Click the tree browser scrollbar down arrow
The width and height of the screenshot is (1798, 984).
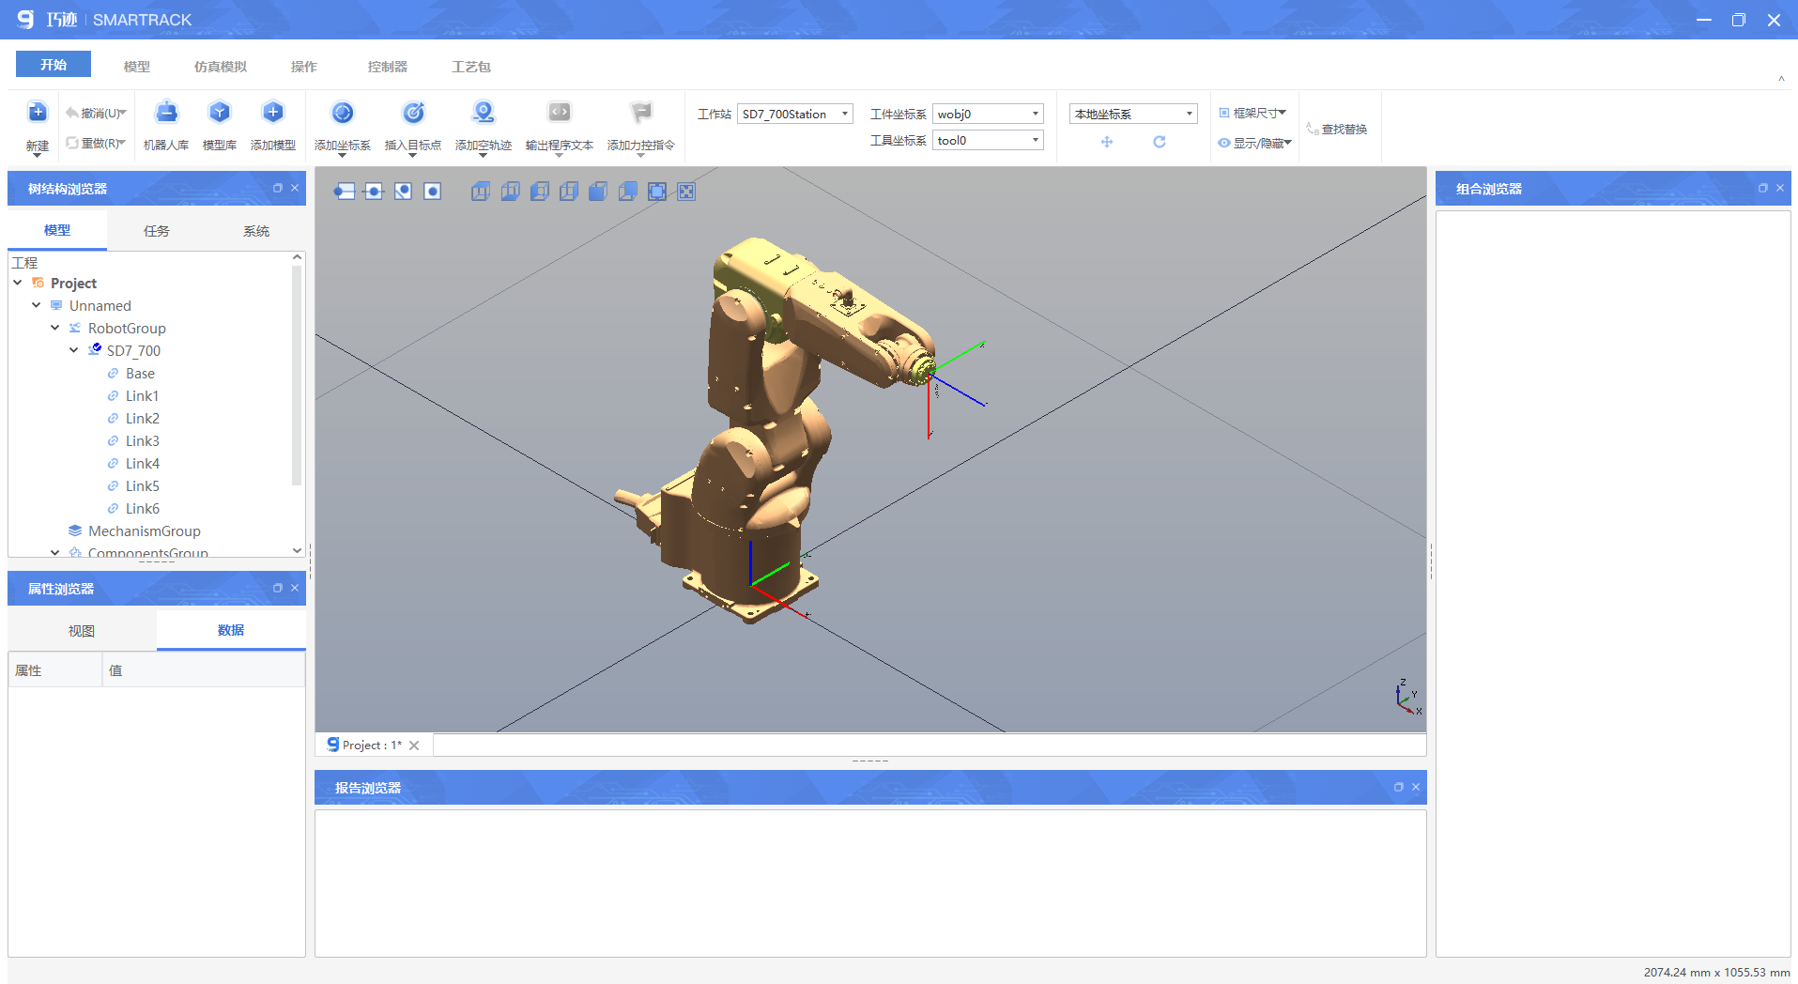297,550
